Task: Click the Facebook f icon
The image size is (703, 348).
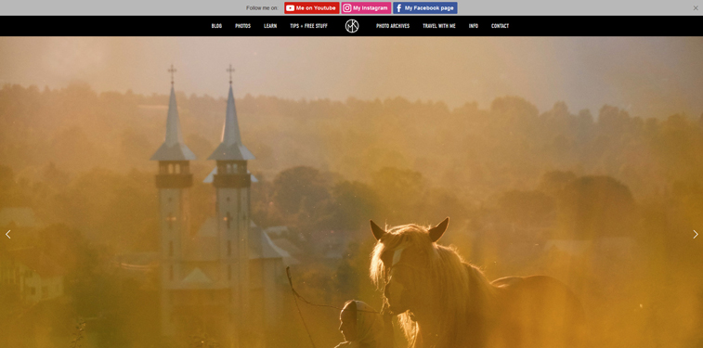Action: tap(398, 8)
